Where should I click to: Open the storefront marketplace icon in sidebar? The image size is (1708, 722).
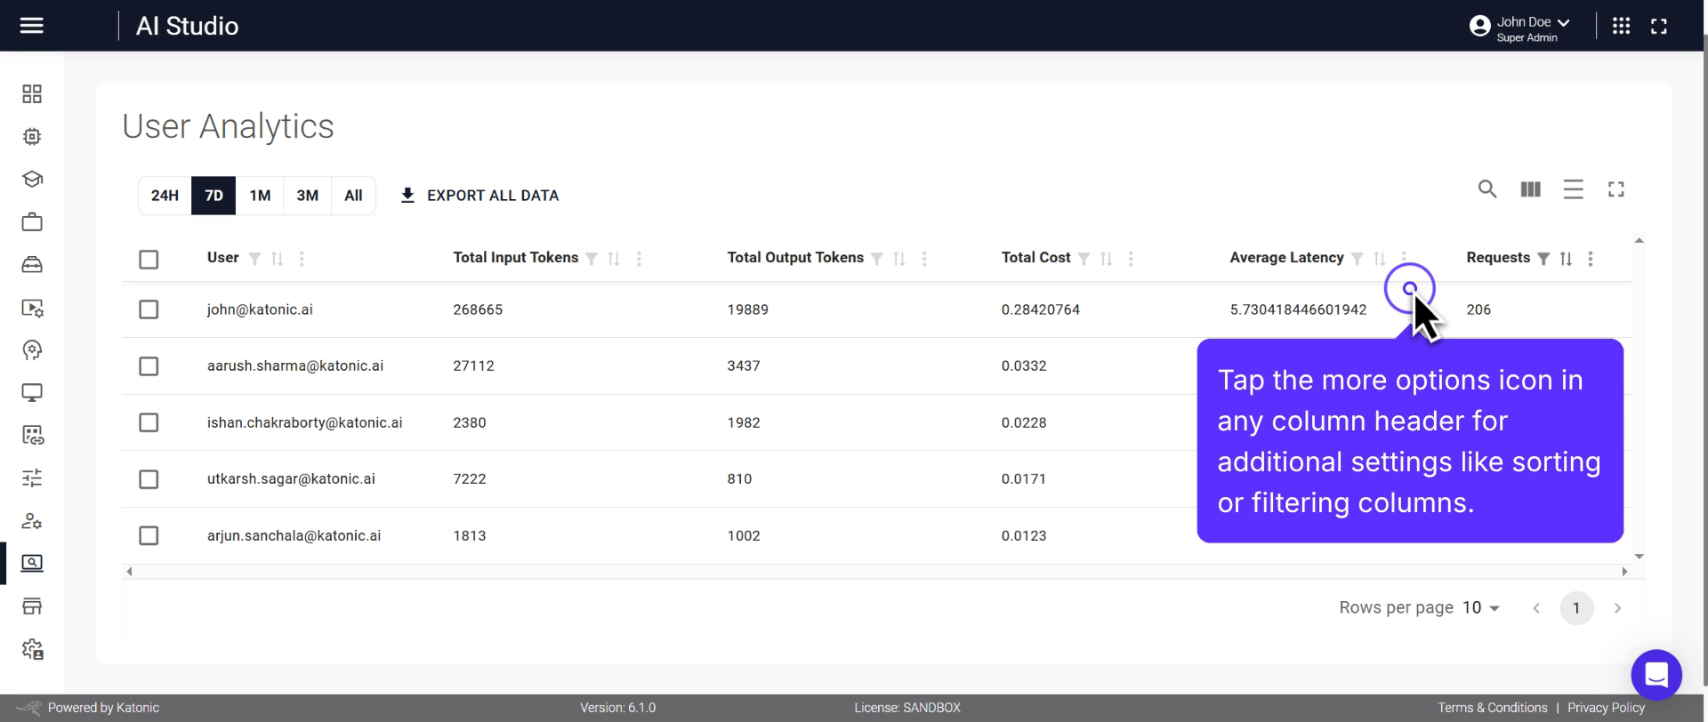coord(32,606)
